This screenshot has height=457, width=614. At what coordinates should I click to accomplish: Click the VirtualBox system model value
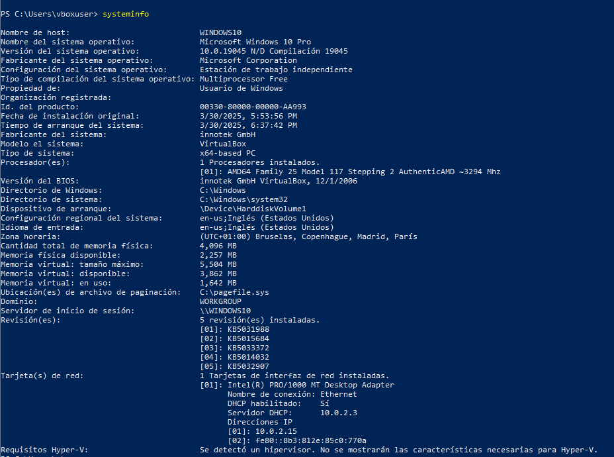tap(223, 144)
